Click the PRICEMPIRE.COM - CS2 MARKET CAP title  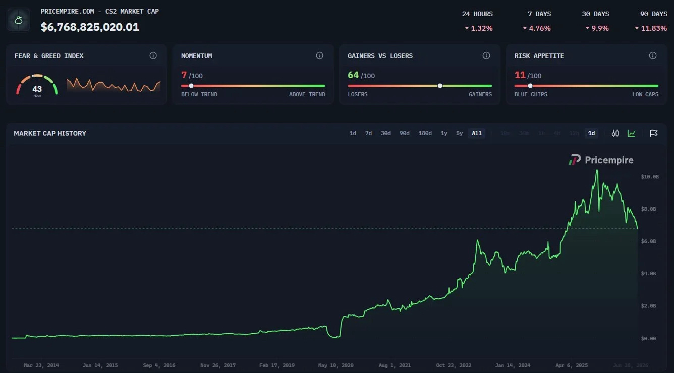pos(99,11)
